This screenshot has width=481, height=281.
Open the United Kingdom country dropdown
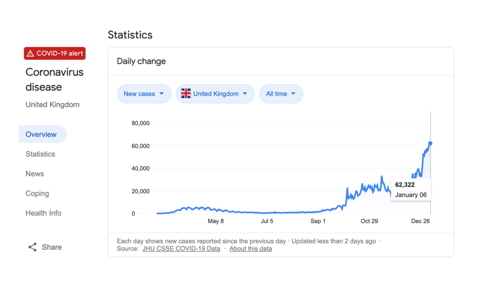[215, 94]
